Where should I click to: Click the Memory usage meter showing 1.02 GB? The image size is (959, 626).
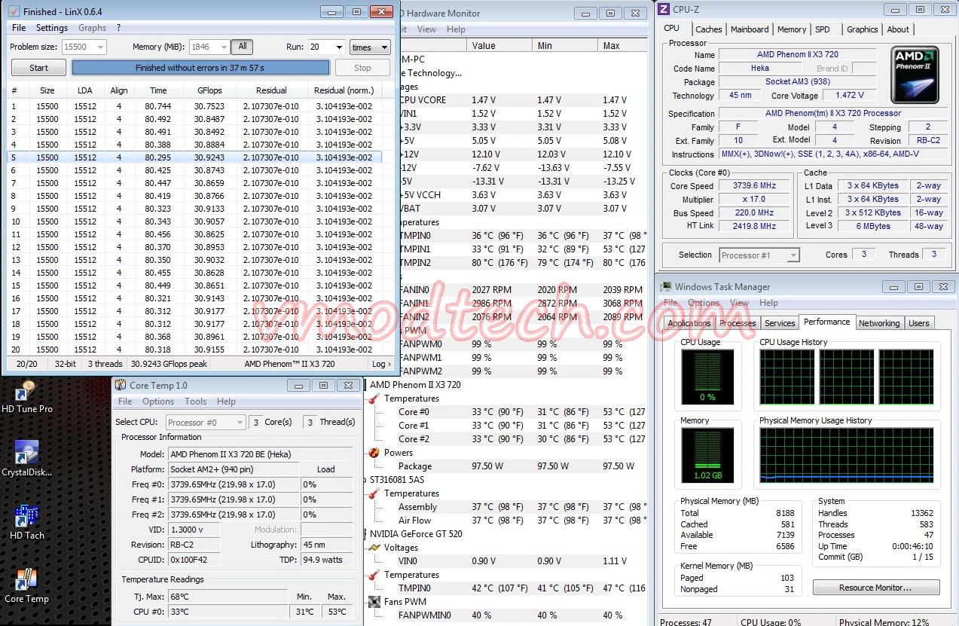tap(708, 455)
